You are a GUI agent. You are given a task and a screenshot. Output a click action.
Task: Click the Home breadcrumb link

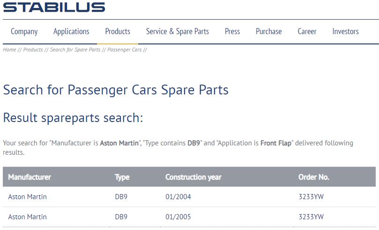click(9, 50)
